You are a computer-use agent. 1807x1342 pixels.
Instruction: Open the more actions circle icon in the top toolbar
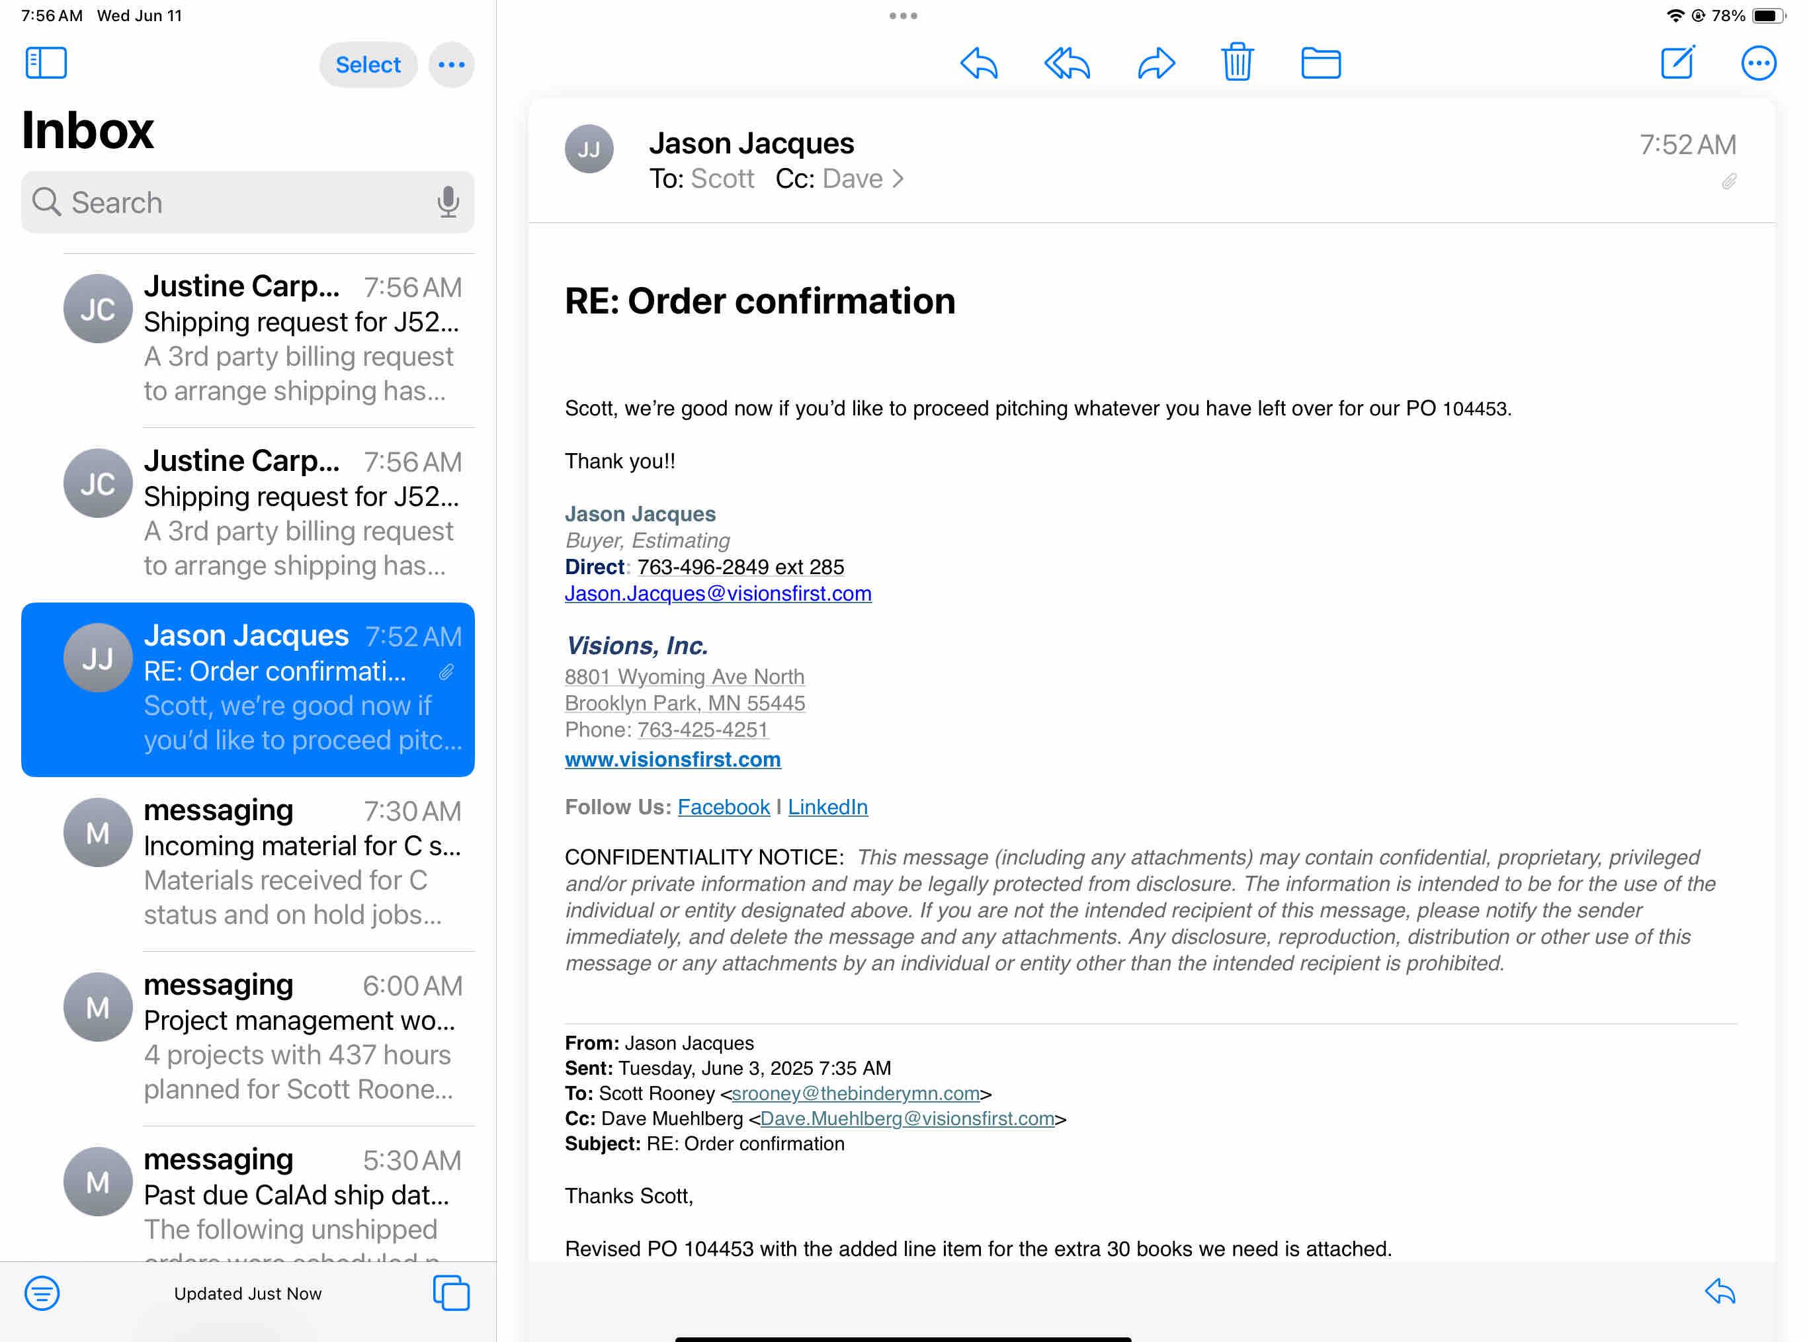[1758, 63]
